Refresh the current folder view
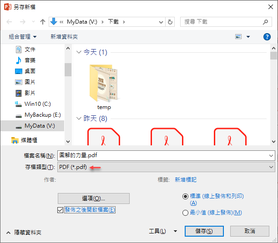278x243 pixels. click(x=170, y=22)
